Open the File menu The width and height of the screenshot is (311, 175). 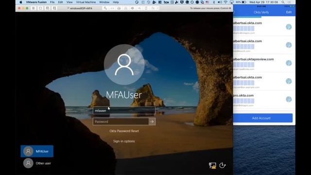coord(52,2)
